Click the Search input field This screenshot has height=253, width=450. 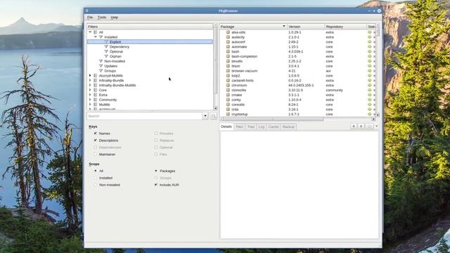(x=144, y=116)
